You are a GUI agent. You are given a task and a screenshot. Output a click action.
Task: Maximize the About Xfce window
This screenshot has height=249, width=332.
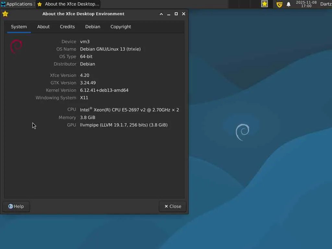coord(176,14)
